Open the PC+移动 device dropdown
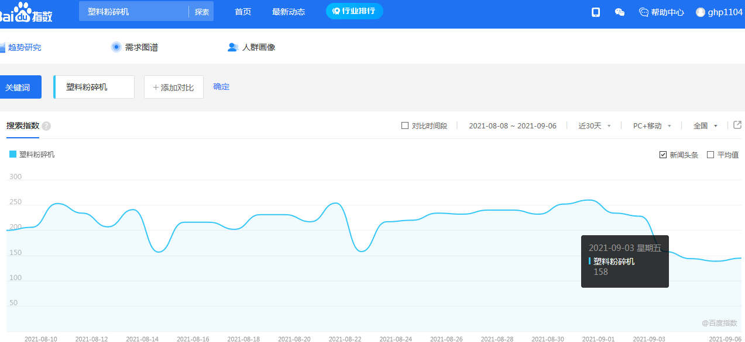The width and height of the screenshot is (745, 342). coord(652,125)
